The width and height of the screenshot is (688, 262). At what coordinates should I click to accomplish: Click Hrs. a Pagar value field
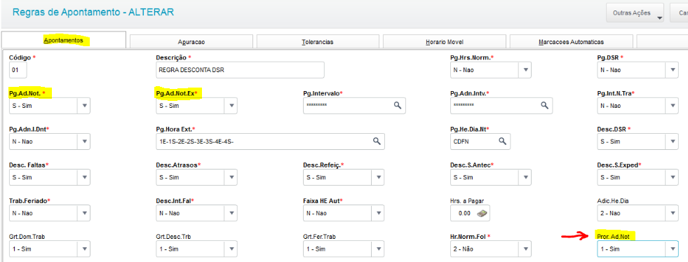coord(471,214)
